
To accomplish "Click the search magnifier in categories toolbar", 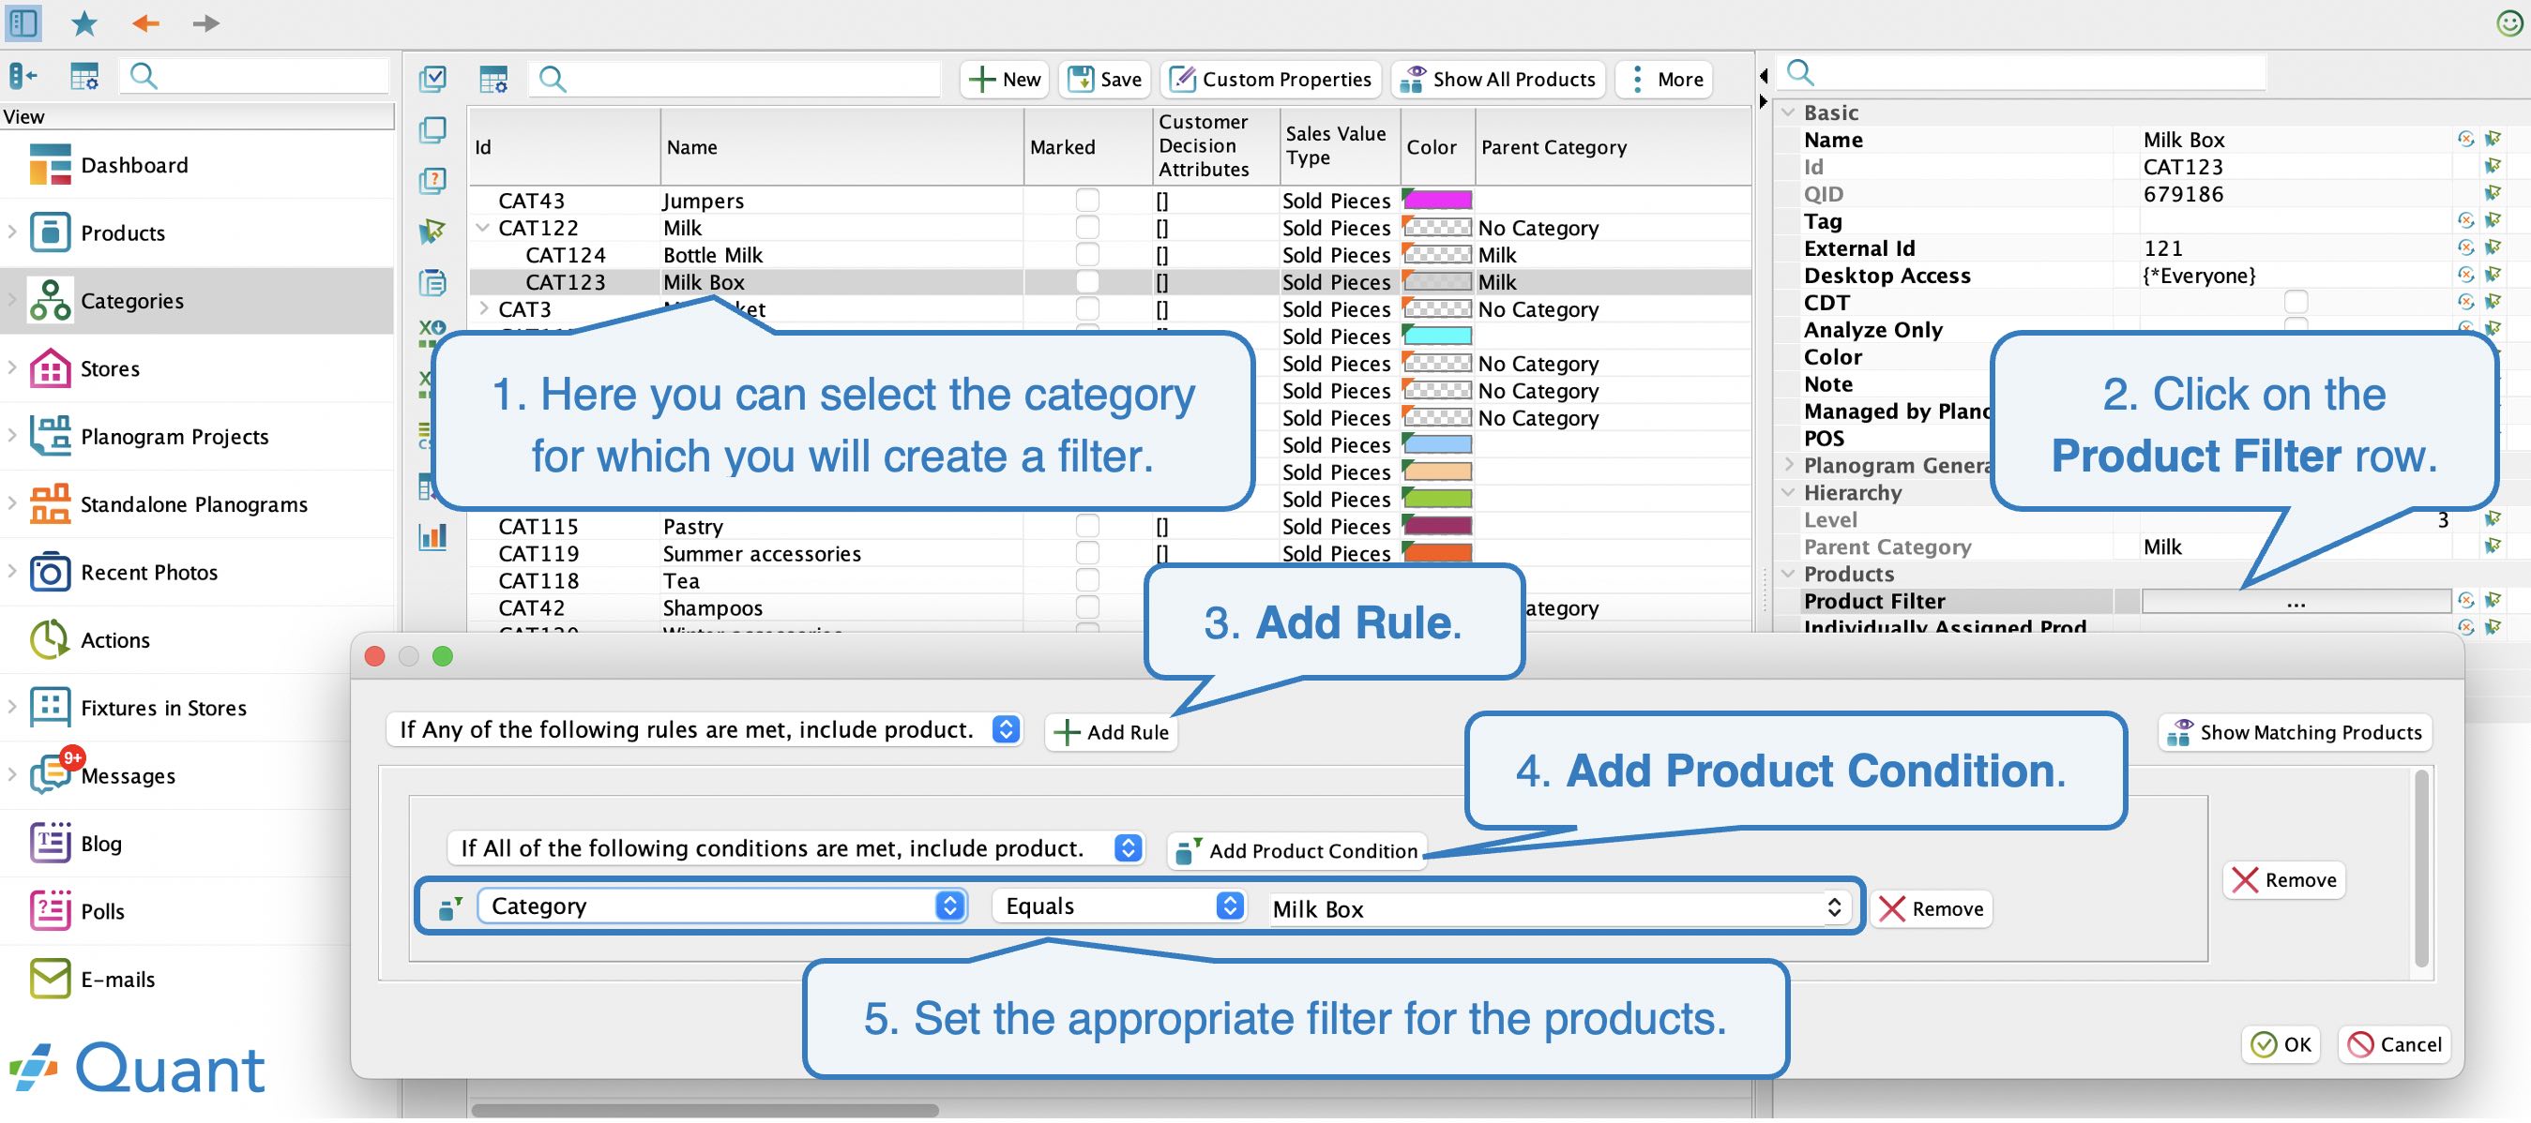I will pos(553,79).
